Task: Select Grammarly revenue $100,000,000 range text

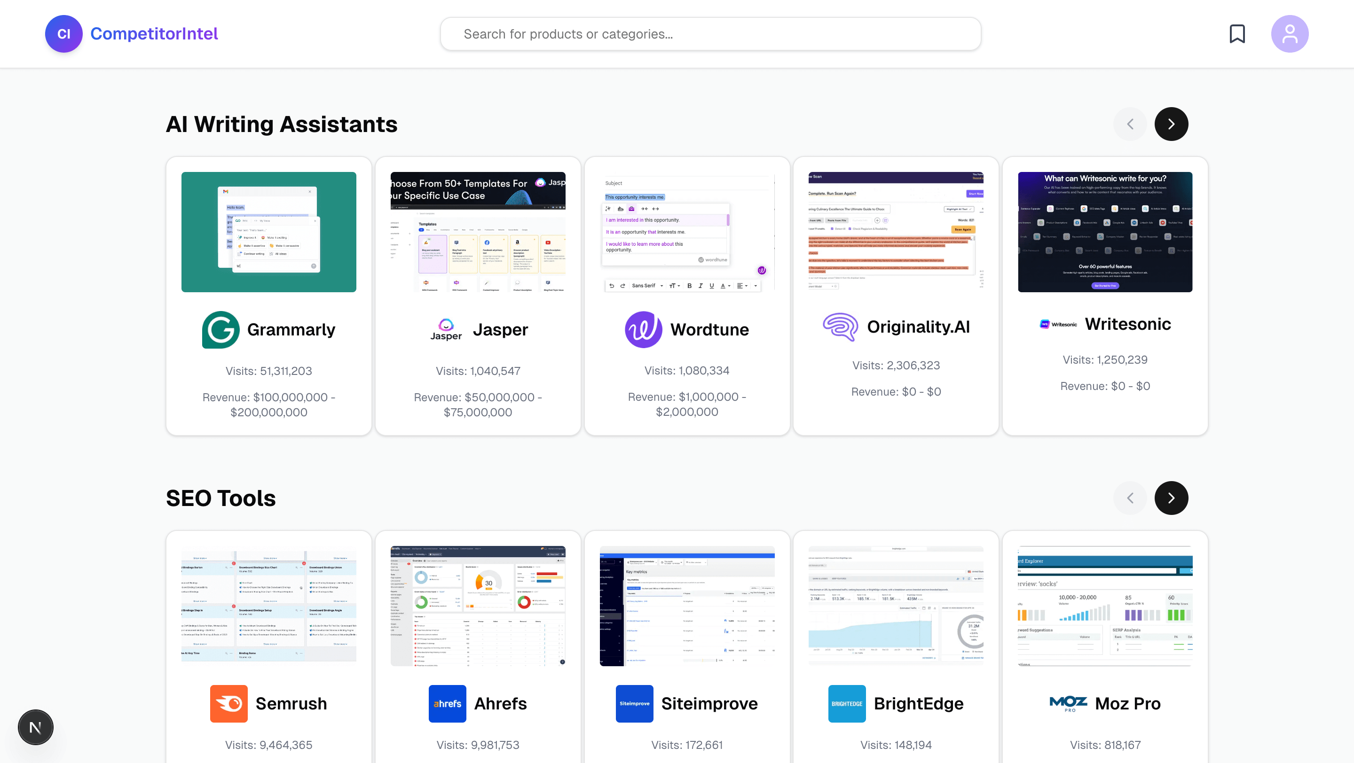Action: tap(268, 405)
